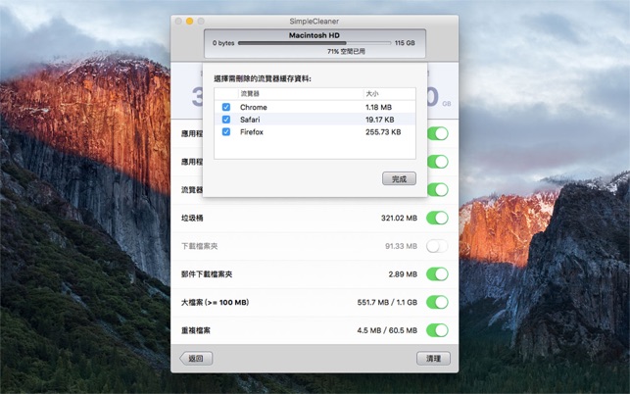This screenshot has width=630, height=394.
Task: Click the 大檔案 (>= 100 MB) label
Action: click(x=215, y=302)
